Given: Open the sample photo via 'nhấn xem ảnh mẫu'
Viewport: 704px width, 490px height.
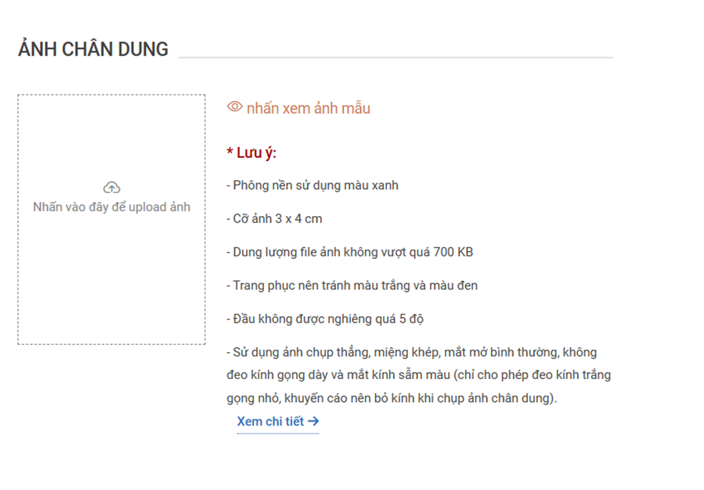Looking at the screenshot, I should [x=308, y=109].
